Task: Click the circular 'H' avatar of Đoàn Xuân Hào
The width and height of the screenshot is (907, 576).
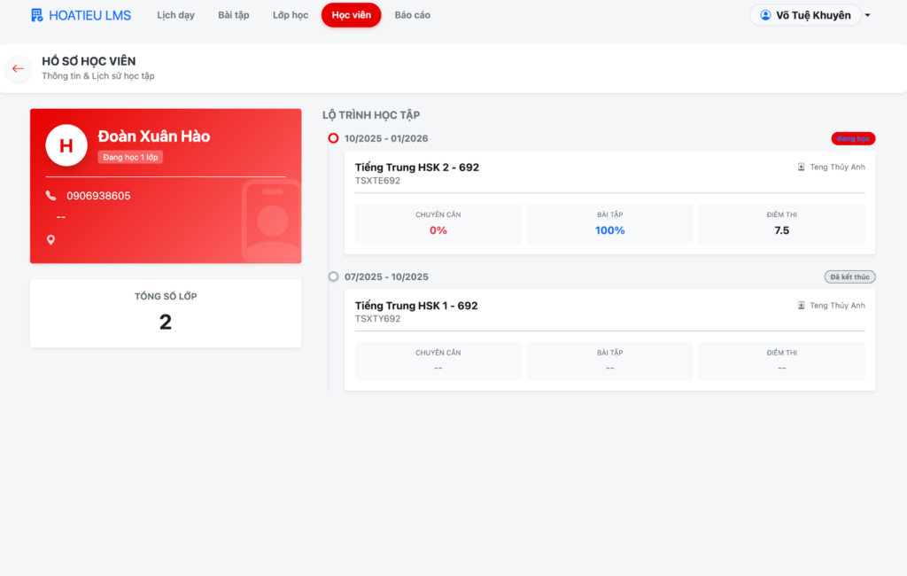Action: coord(66,146)
